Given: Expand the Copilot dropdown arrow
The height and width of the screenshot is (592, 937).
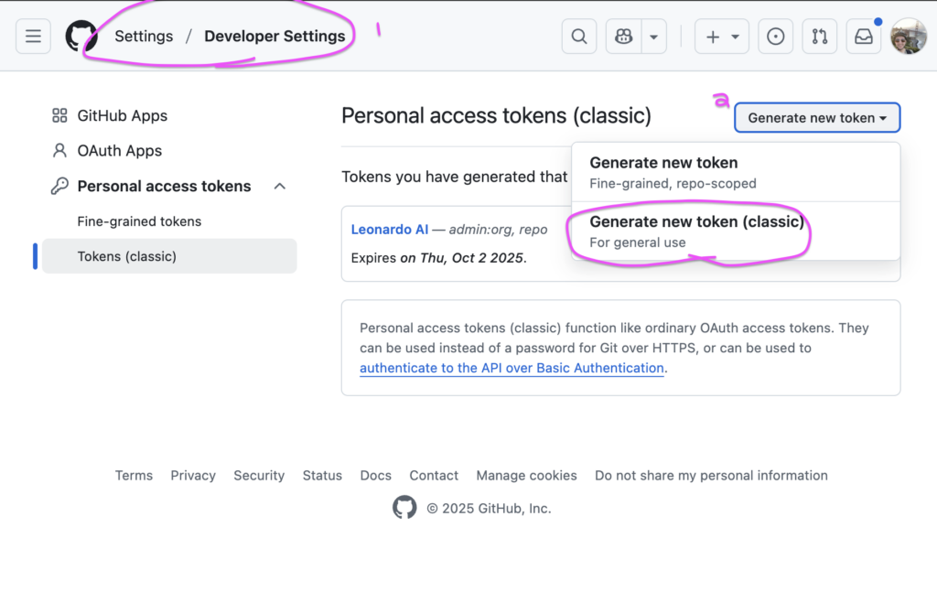Looking at the screenshot, I should point(654,37).
